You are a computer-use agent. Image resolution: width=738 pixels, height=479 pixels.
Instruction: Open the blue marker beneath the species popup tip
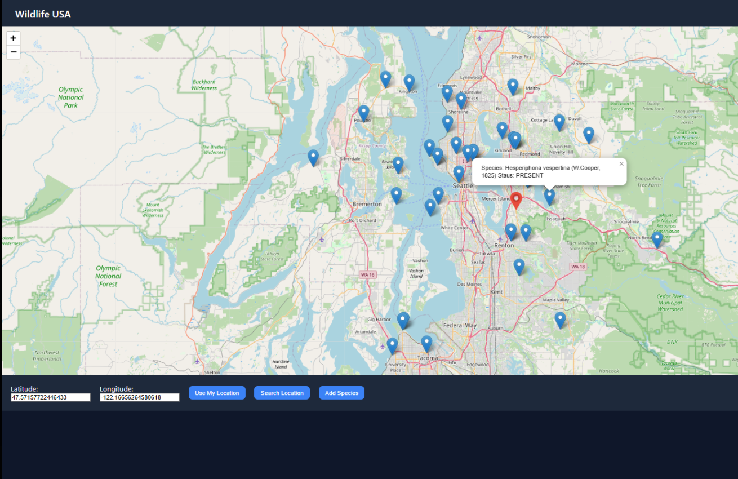(549, 196)
